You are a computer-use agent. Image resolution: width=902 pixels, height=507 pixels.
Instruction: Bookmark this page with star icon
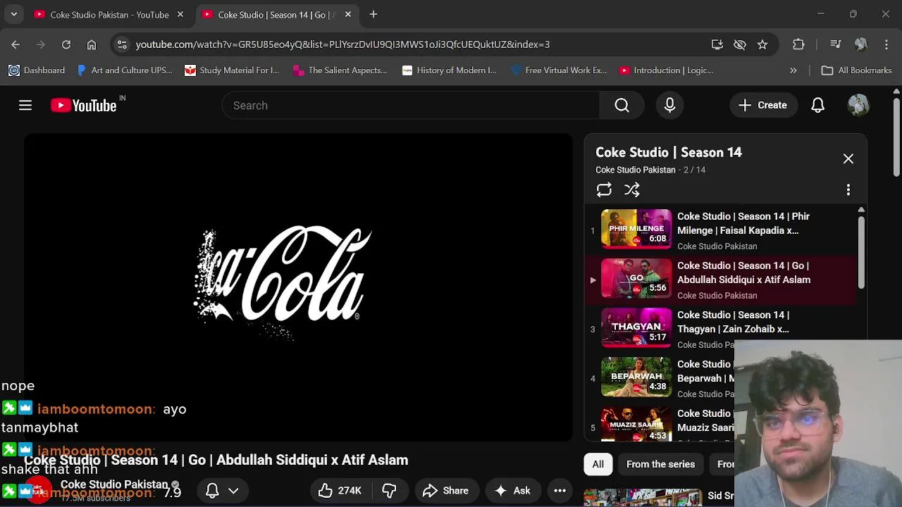pyautogui.click(x=762, y=44)
